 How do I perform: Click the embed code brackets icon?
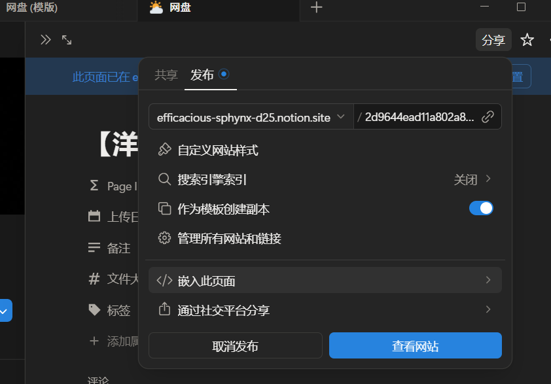pyautogui.click(x=164, y=281)
